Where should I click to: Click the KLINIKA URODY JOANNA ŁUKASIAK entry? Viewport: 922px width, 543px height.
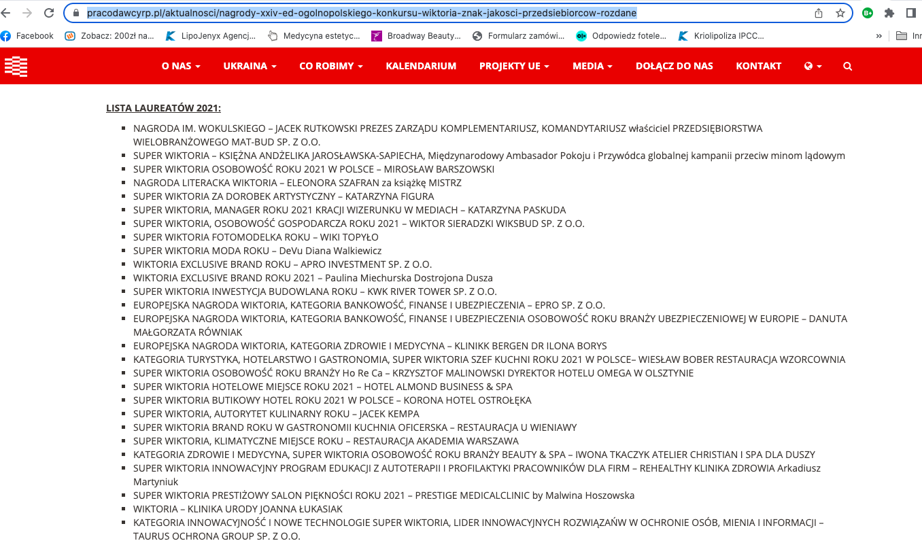(x=238, y=509)
